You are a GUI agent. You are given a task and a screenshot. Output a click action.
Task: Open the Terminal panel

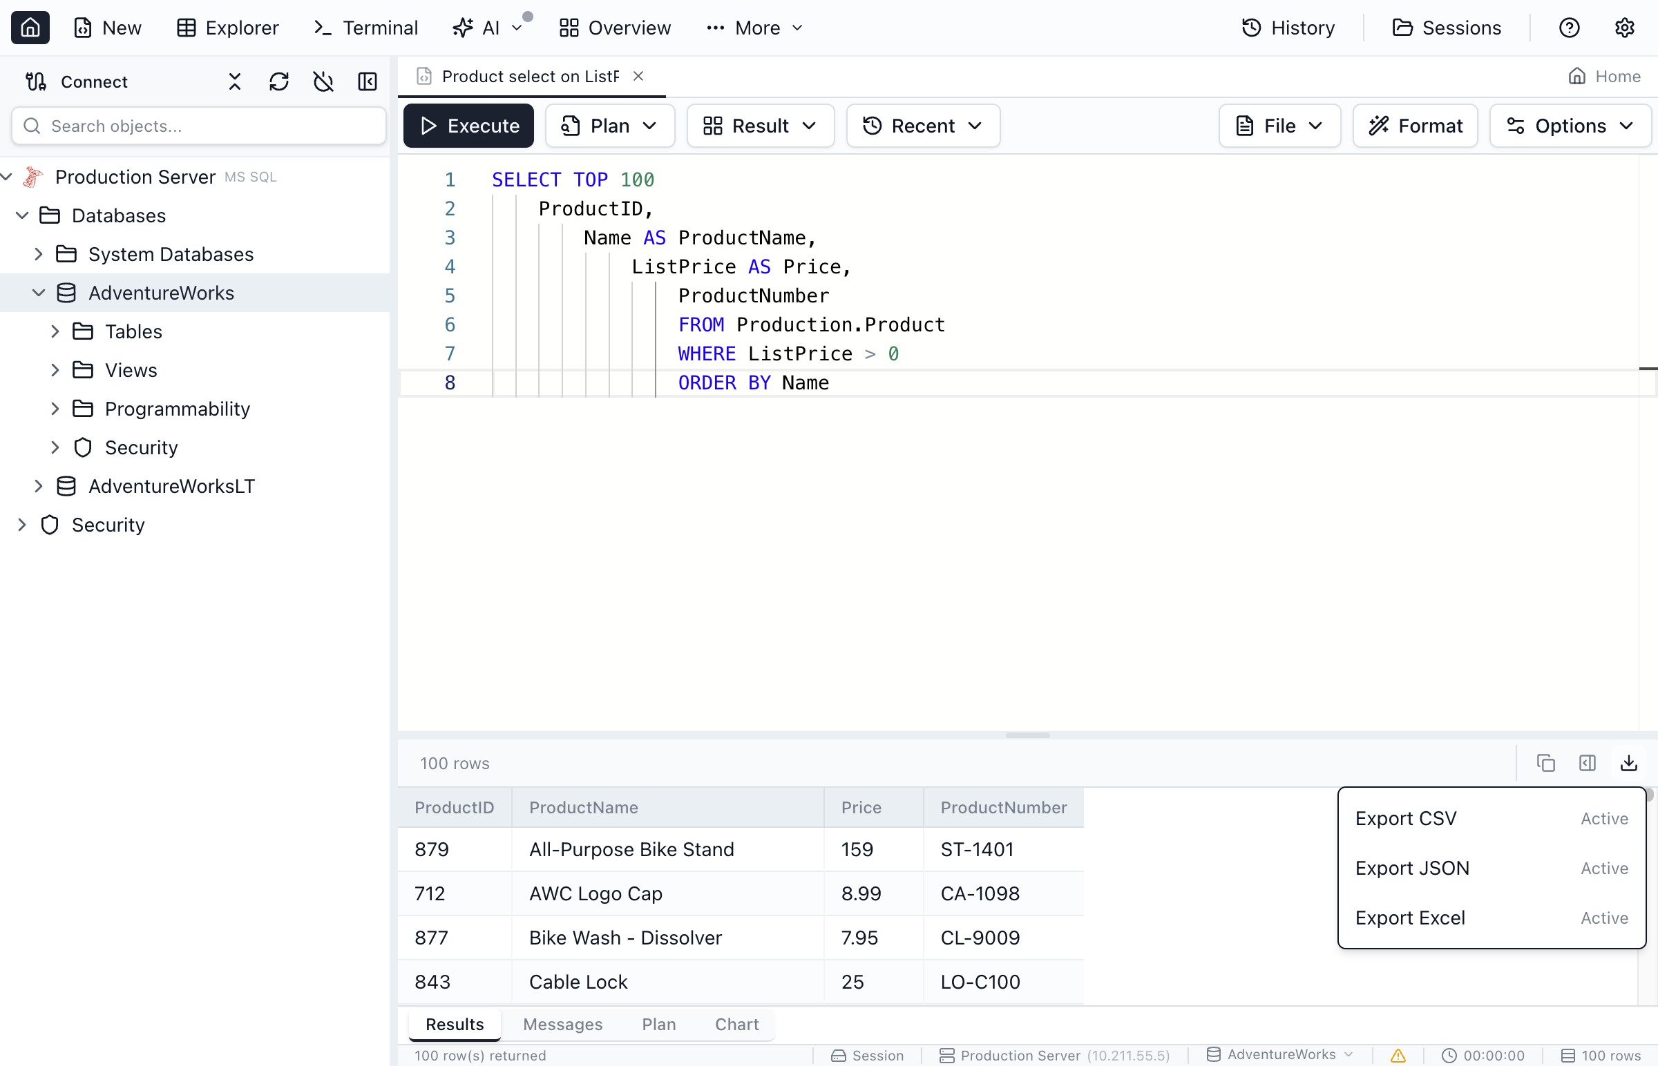click(365, 28)
